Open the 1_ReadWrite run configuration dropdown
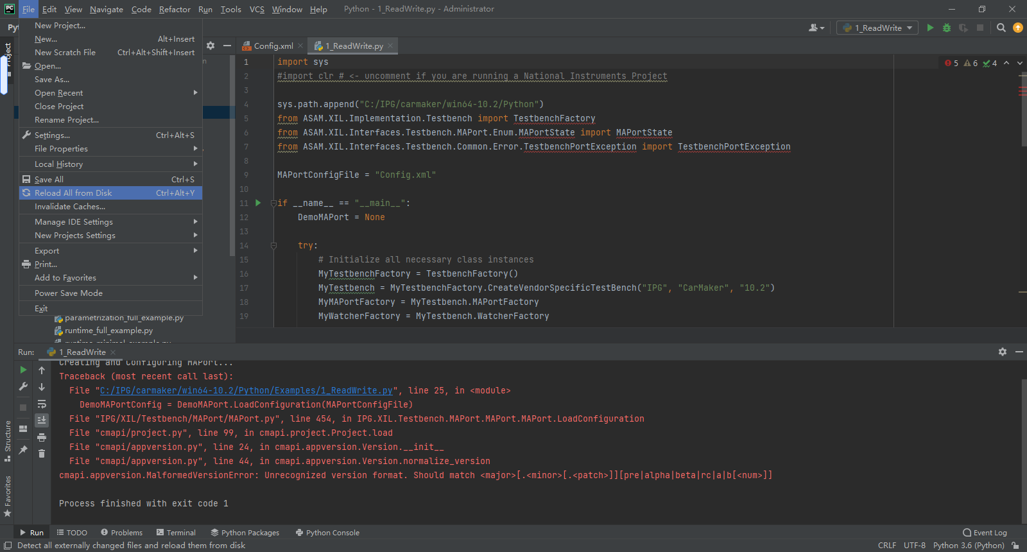This screenshot has height=552, width=1027. click(877, 28)
